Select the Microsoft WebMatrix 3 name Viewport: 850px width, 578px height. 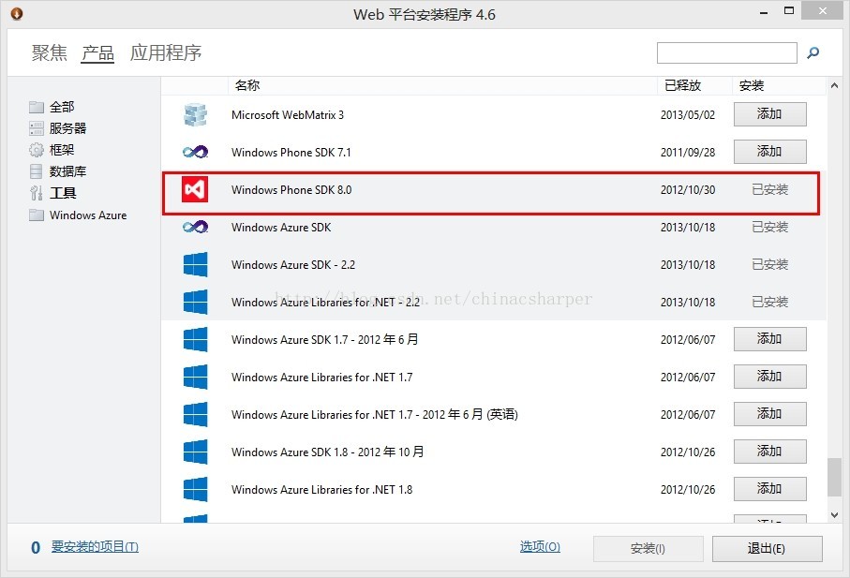[x=288, y=115]
